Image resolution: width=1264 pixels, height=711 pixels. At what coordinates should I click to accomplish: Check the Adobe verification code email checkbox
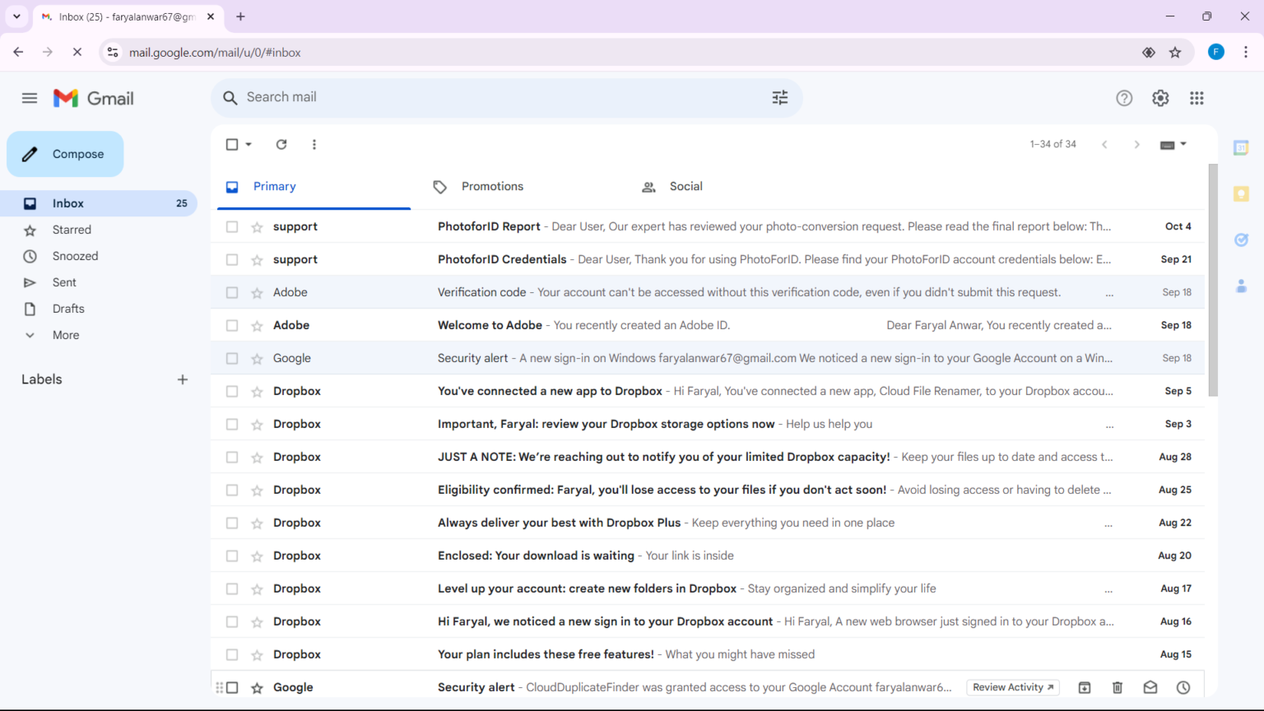[x=231, y=292]
